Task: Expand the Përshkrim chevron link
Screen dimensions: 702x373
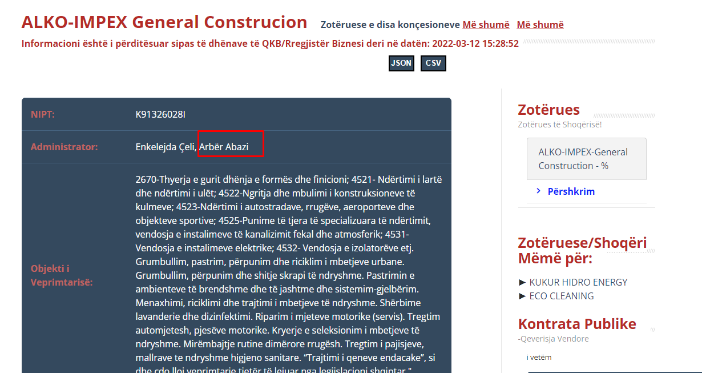Action: (x=566, y=191)
